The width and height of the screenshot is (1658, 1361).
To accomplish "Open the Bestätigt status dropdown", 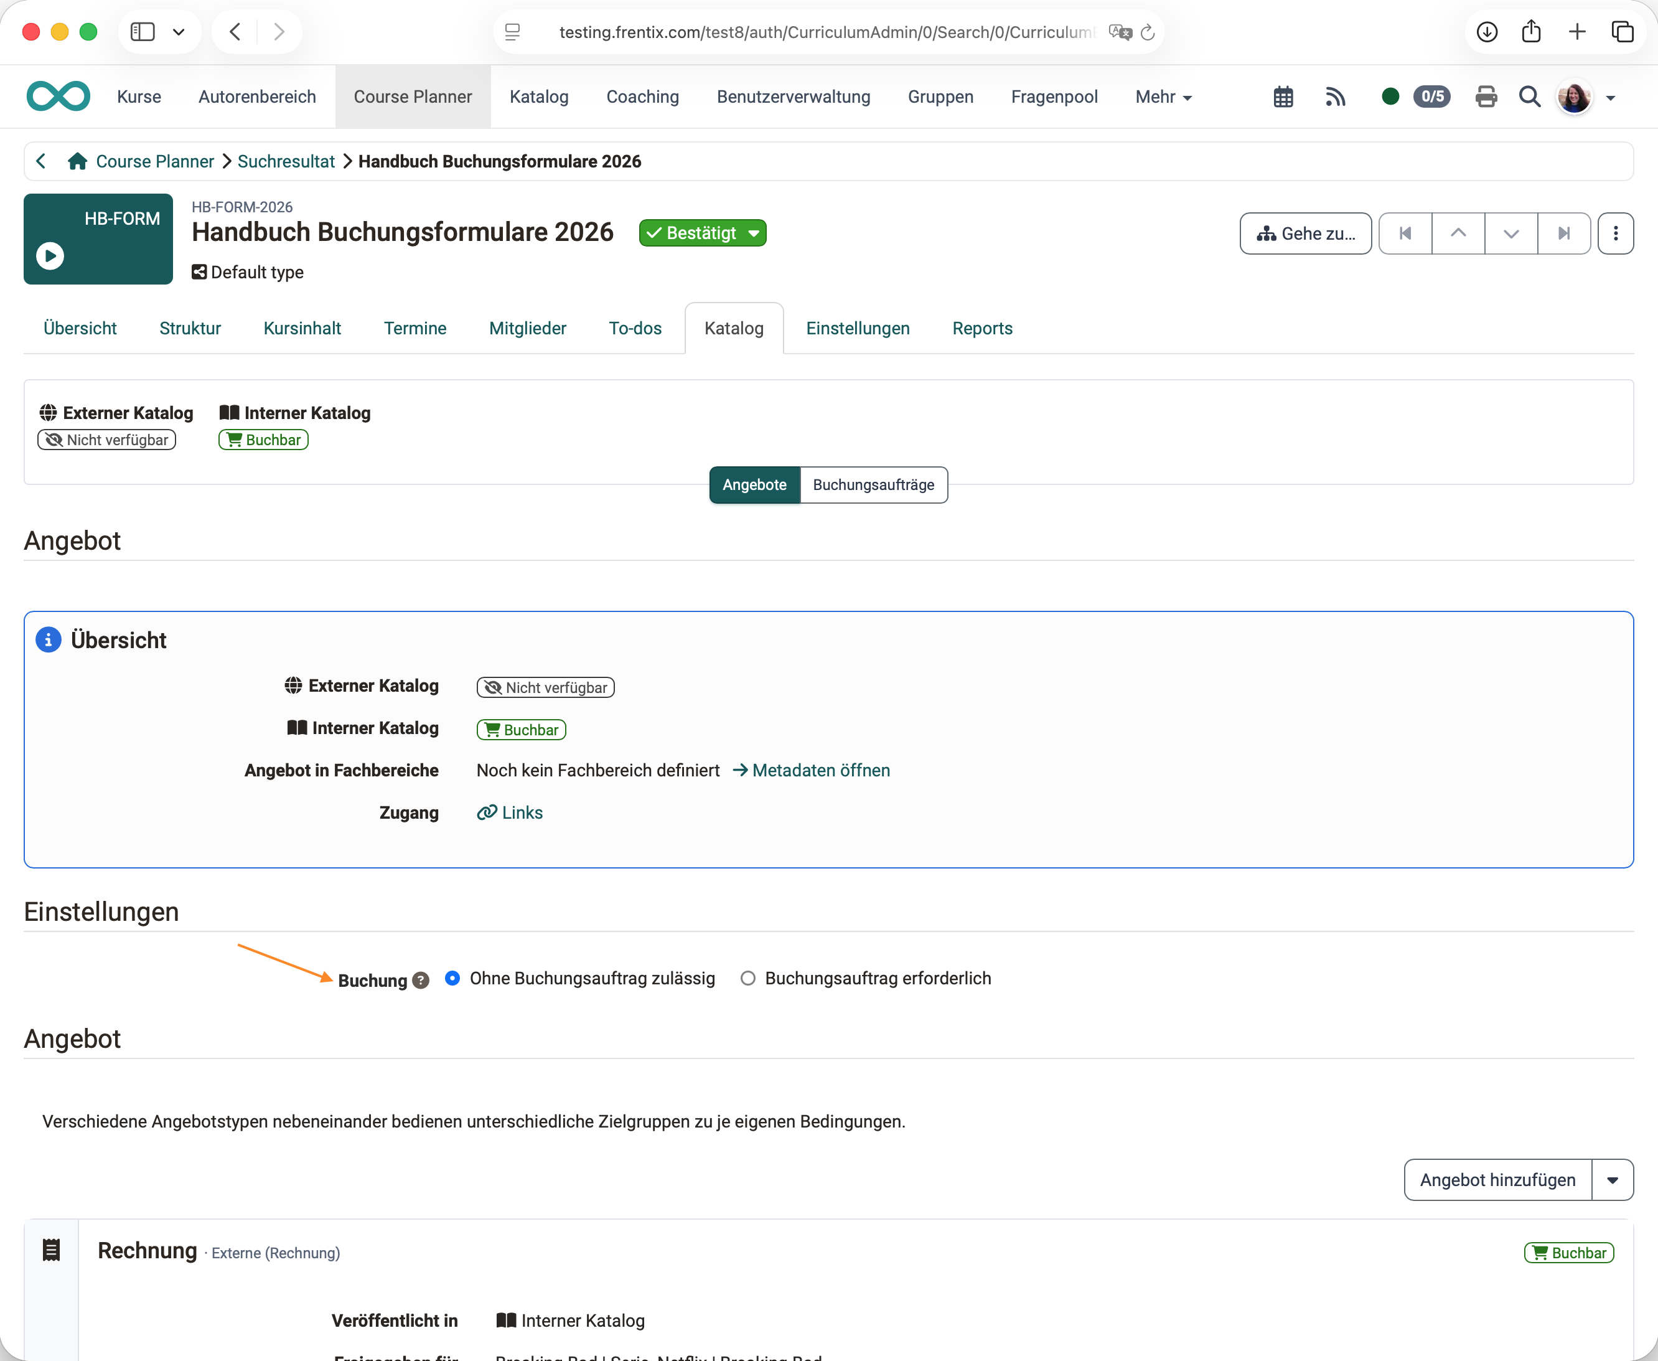I will click(702, 233).
